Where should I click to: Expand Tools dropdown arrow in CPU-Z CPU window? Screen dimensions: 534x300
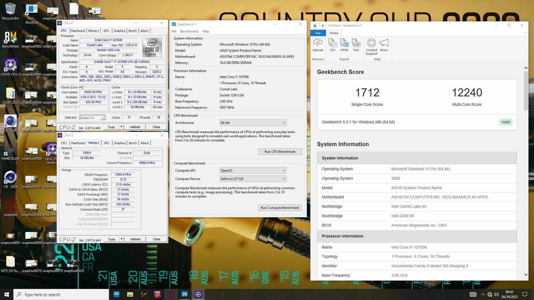point(121,127)
